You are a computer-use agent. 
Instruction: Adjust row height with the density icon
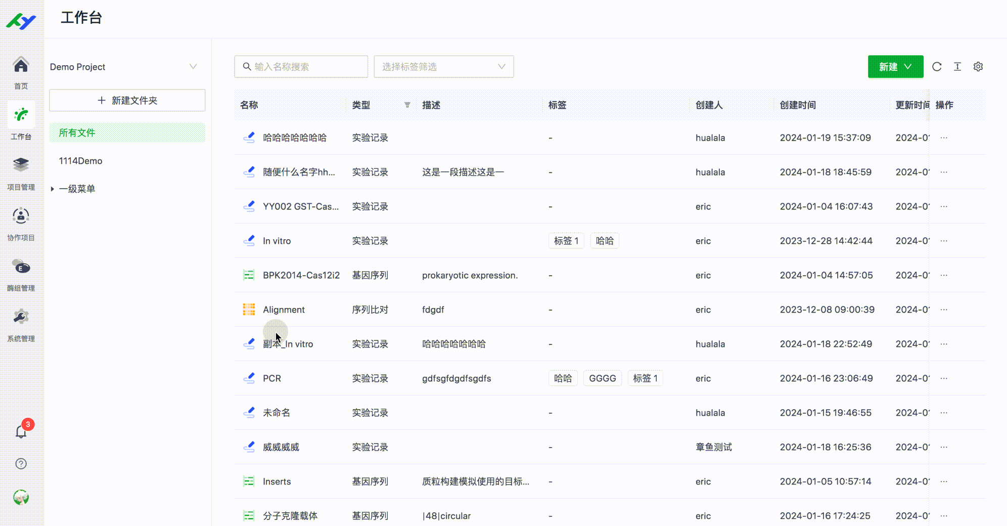click(957, 66)
